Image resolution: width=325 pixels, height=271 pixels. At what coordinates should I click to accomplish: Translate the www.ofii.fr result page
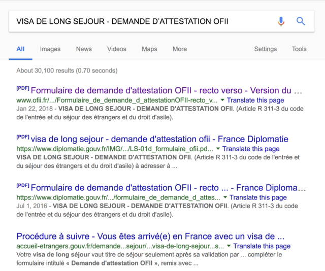(255, 100)
